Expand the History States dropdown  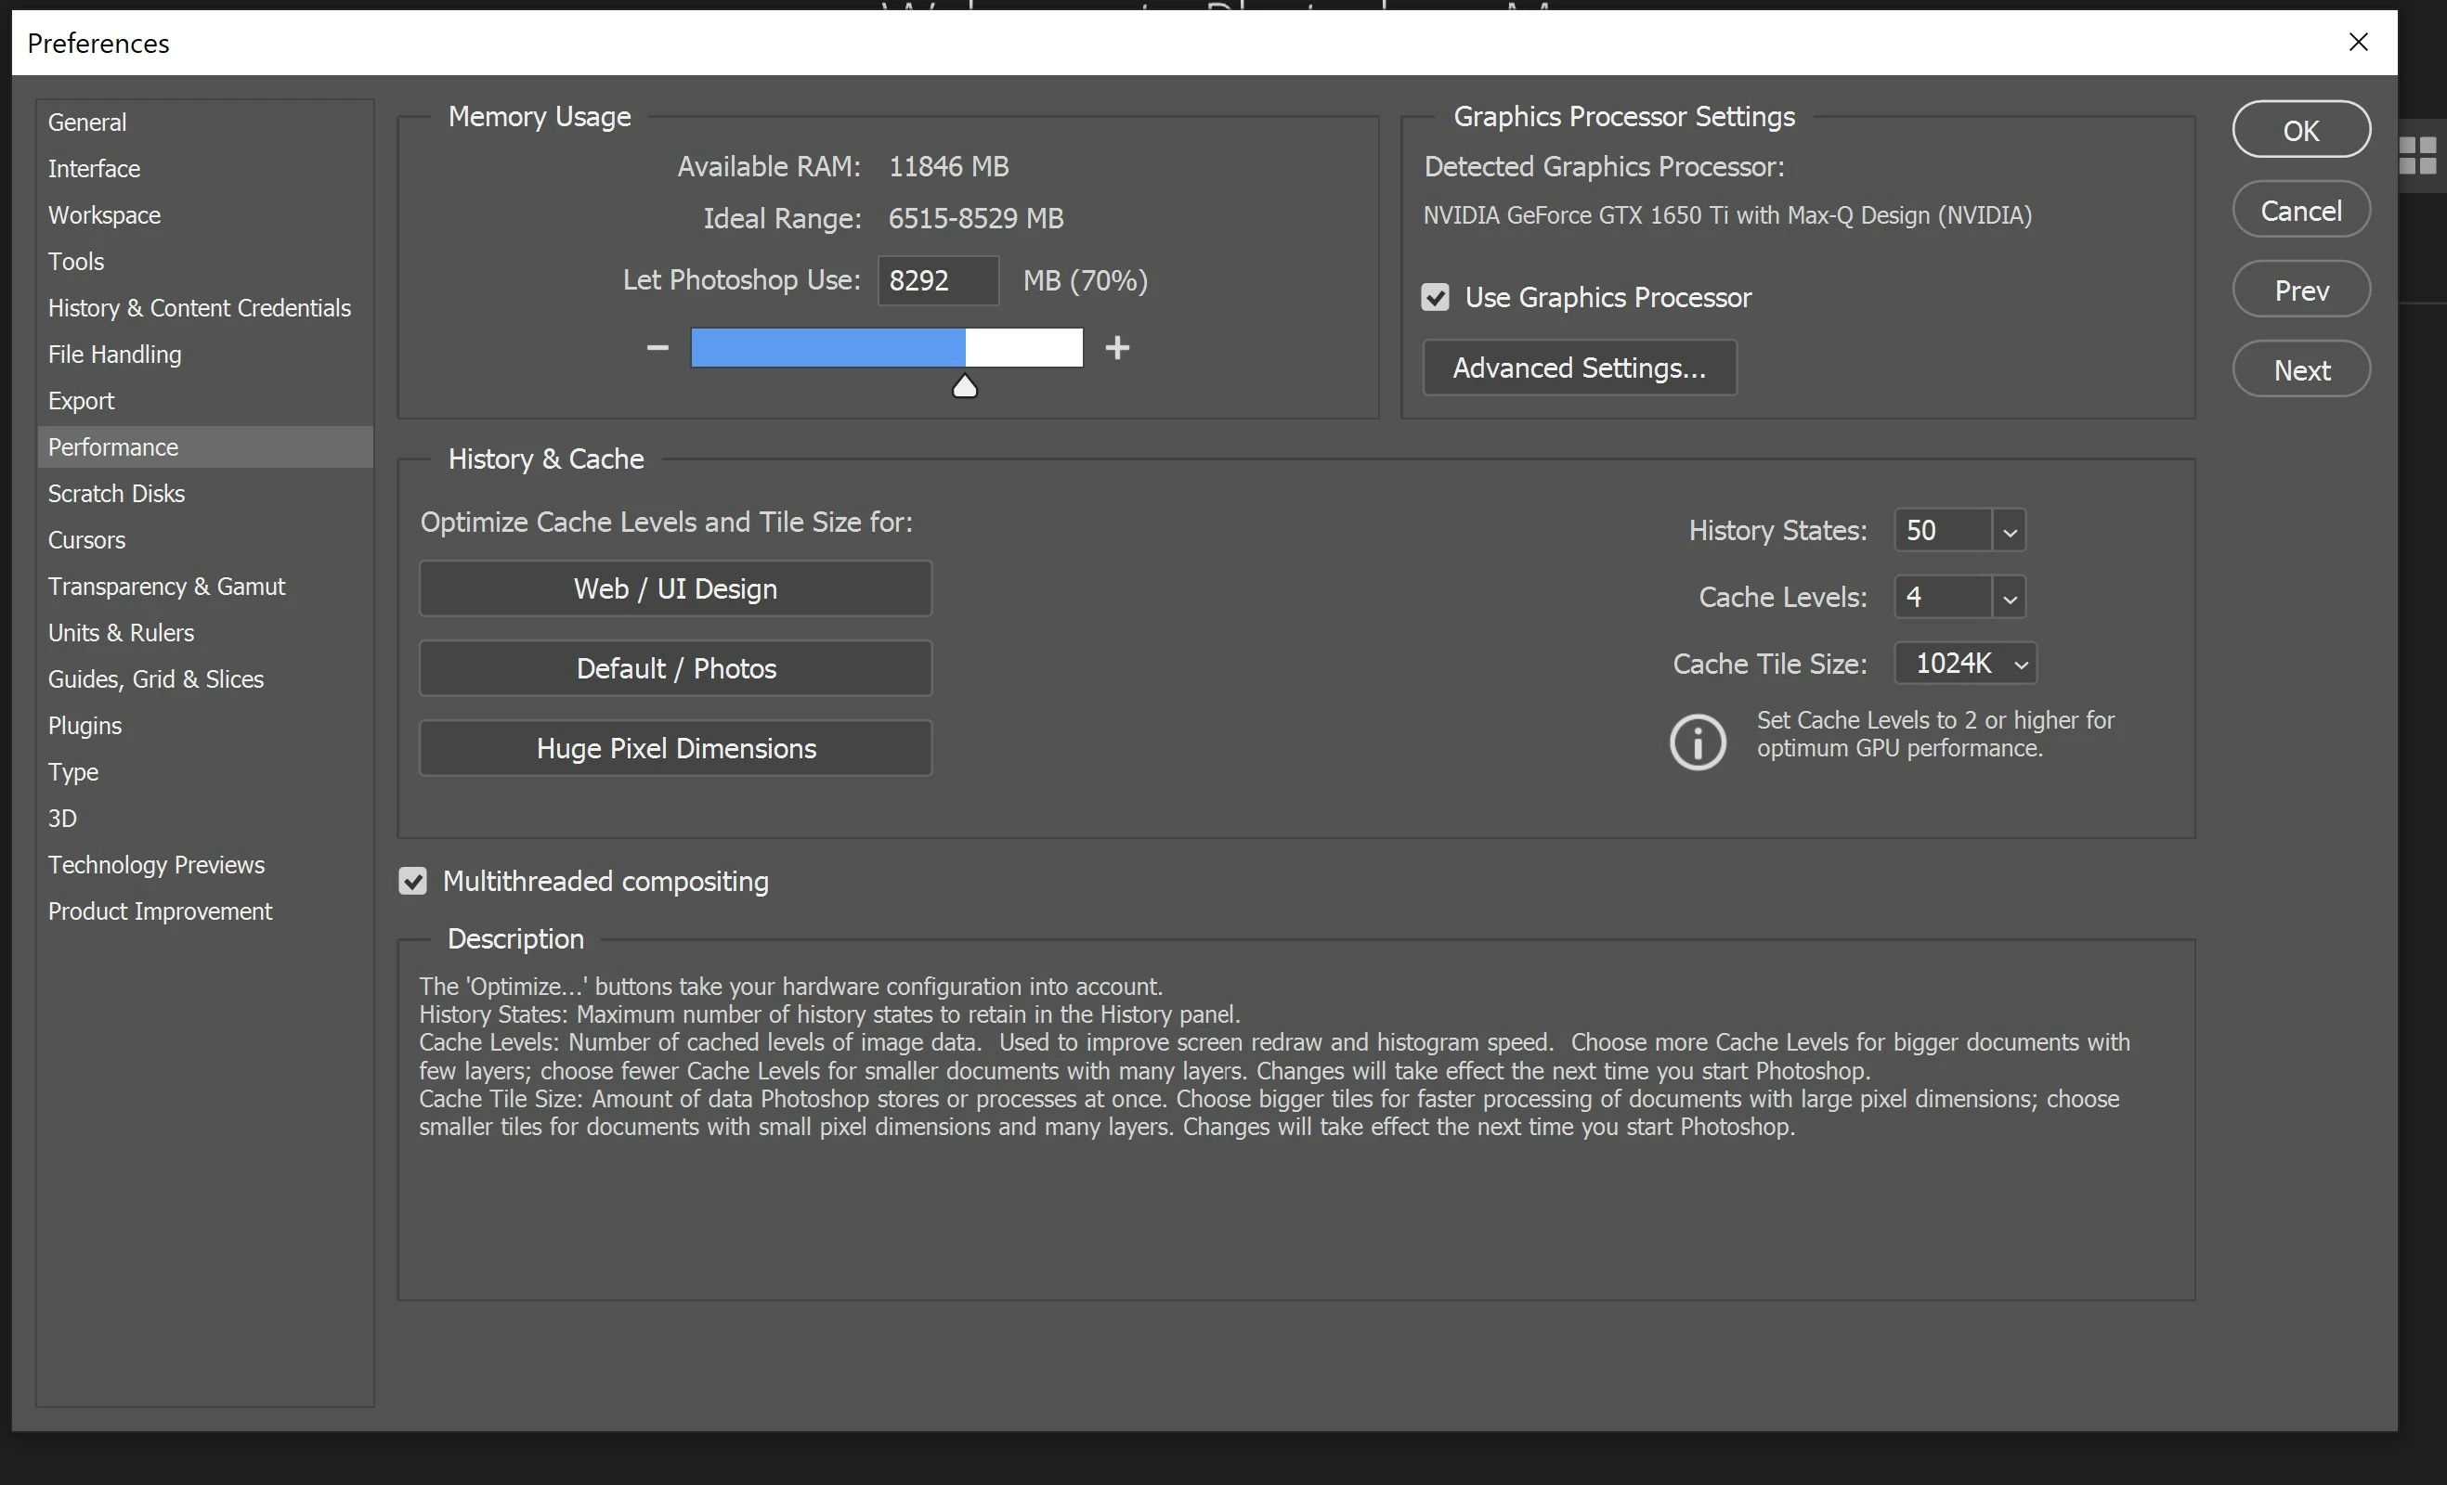pos(2009,531)
